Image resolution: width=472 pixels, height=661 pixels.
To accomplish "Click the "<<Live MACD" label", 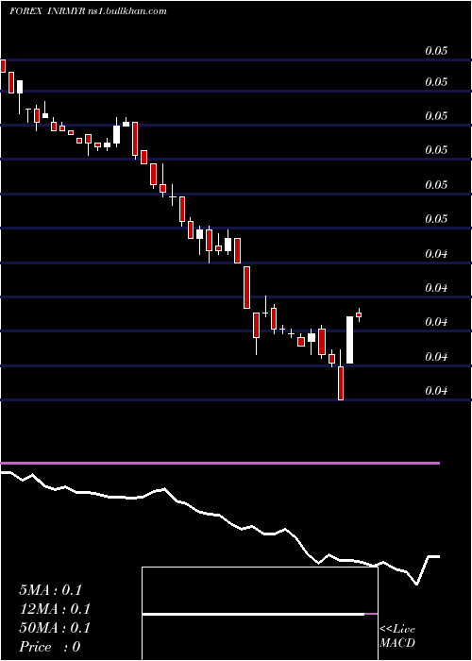I will pyautogui.click(x=397, y=636).
